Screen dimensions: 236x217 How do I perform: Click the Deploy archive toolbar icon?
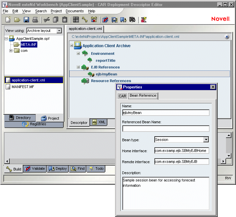123,20
